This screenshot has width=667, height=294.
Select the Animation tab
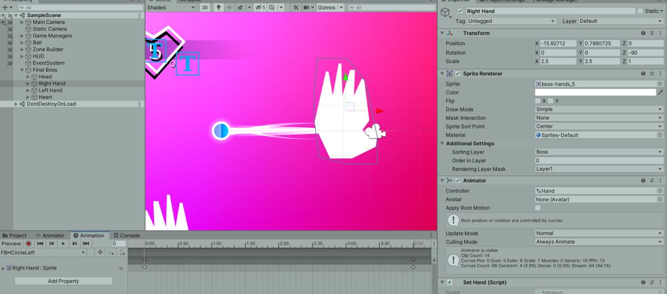click(89, 236)
